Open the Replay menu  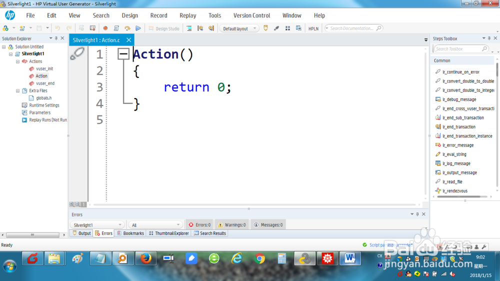[188, 15]
